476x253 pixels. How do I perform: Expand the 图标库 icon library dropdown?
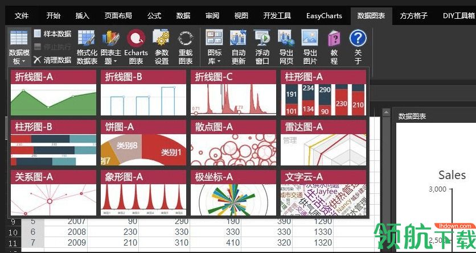point(214,47)
